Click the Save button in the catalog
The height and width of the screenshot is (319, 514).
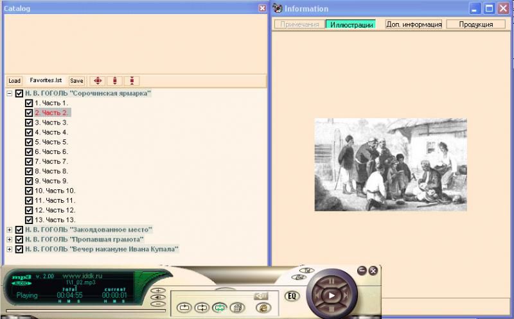click(x=76, y=81)
